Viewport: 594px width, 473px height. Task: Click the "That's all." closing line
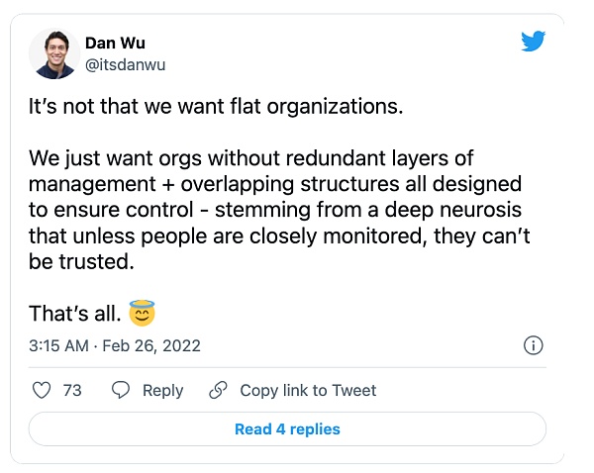(x=75, y=315)
